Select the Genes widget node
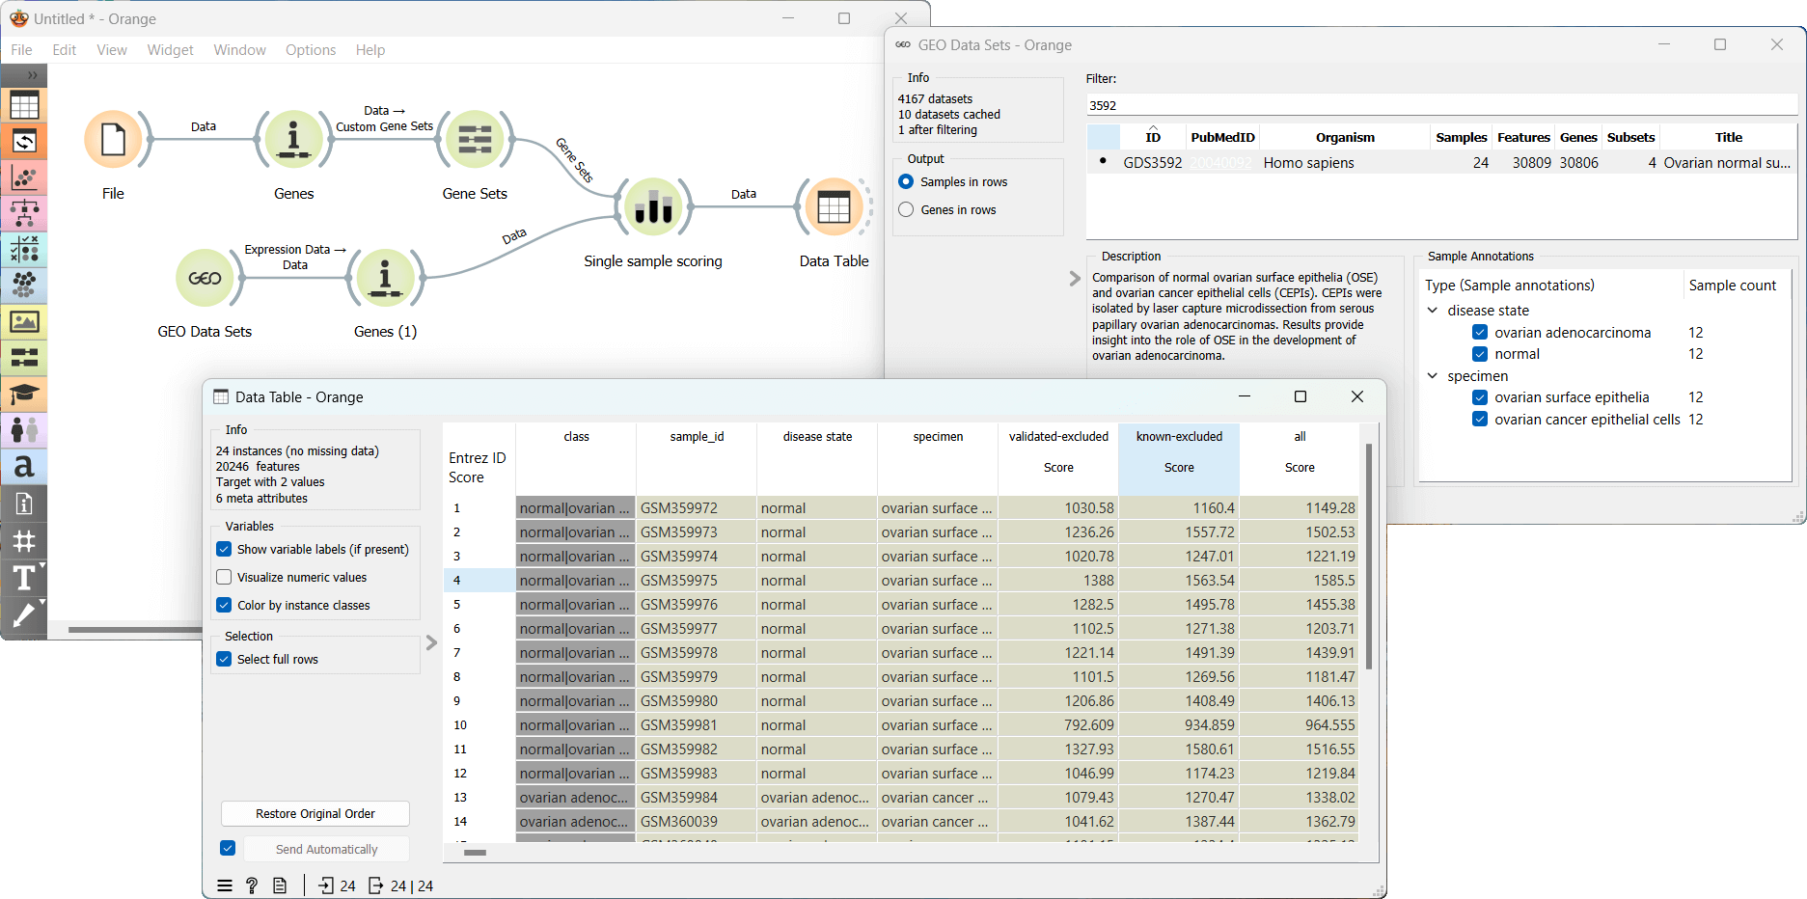 click(x=293, y=140)
